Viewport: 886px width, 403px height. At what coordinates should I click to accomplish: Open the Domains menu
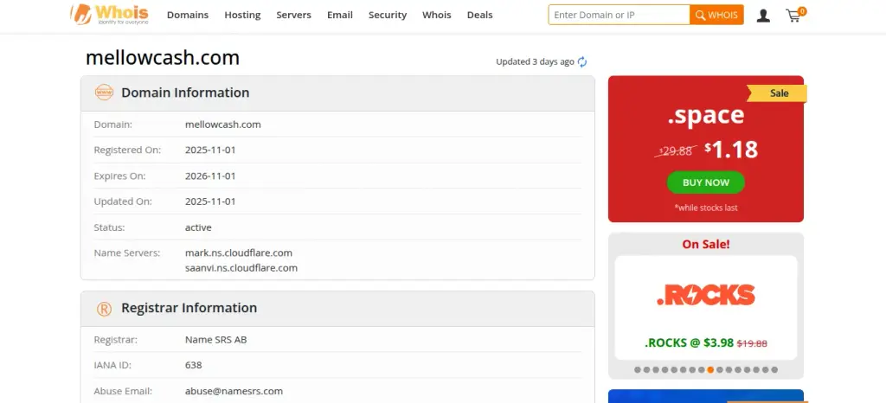point(188,16)
